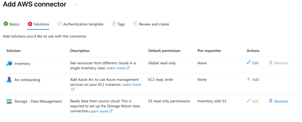Screen dimensions: 302x122
Task: Click the green checkmark beside Basics
Action: click(6, 24)
